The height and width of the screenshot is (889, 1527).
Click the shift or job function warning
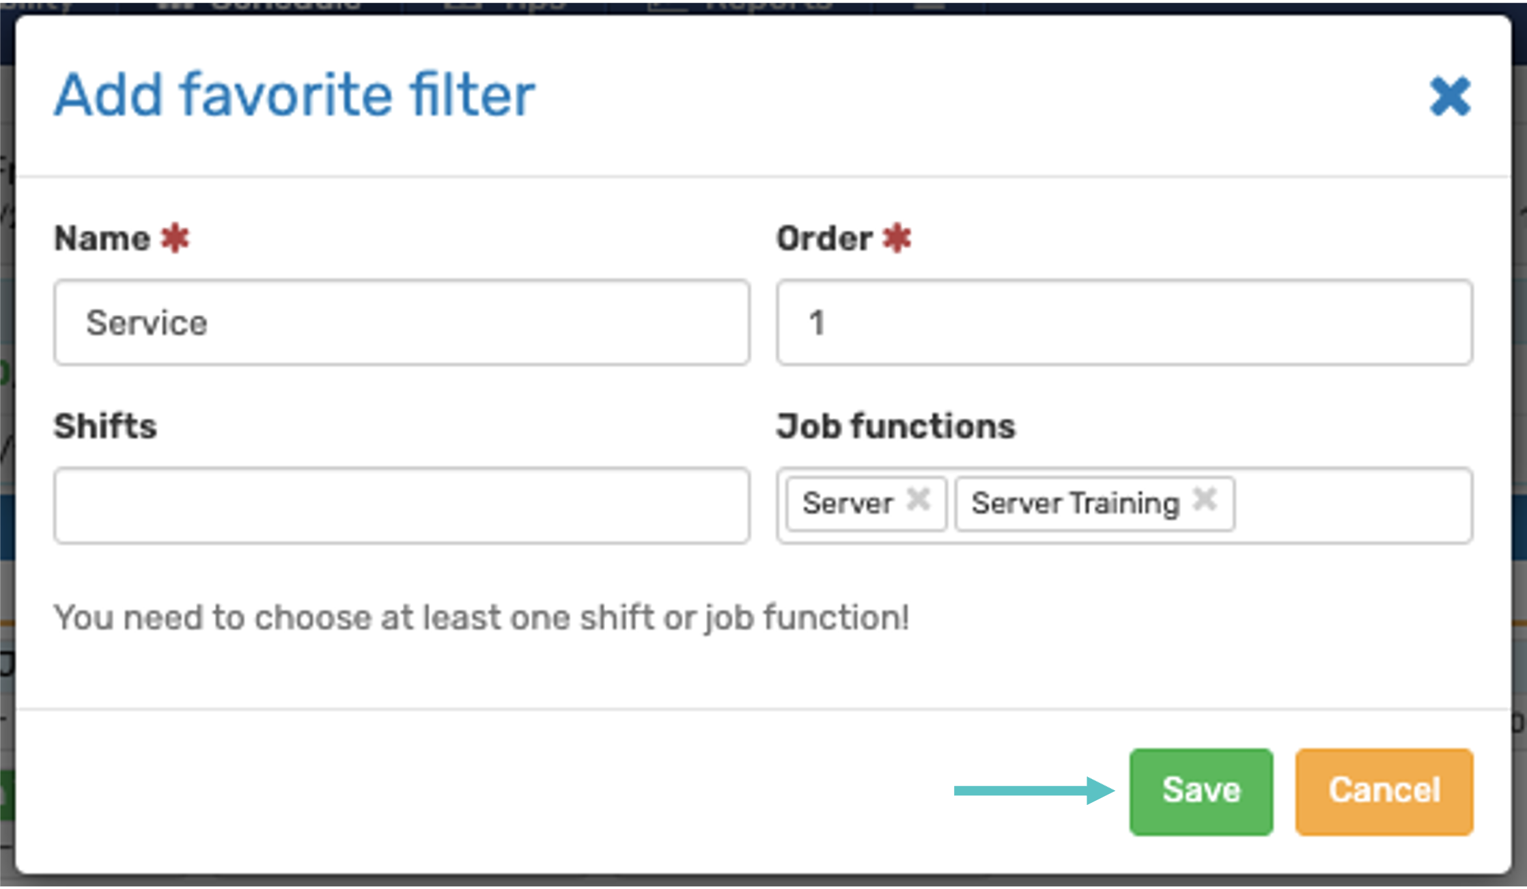click(481, 618)
